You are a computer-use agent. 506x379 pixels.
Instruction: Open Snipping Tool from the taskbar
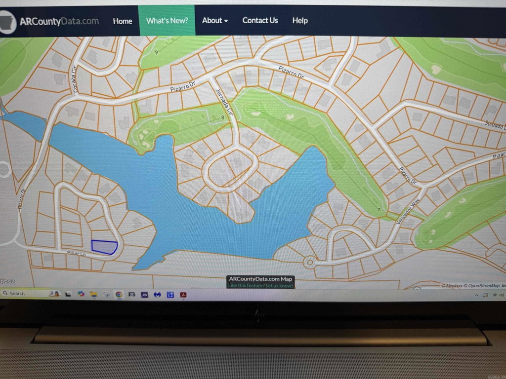[x=106, y=294]
